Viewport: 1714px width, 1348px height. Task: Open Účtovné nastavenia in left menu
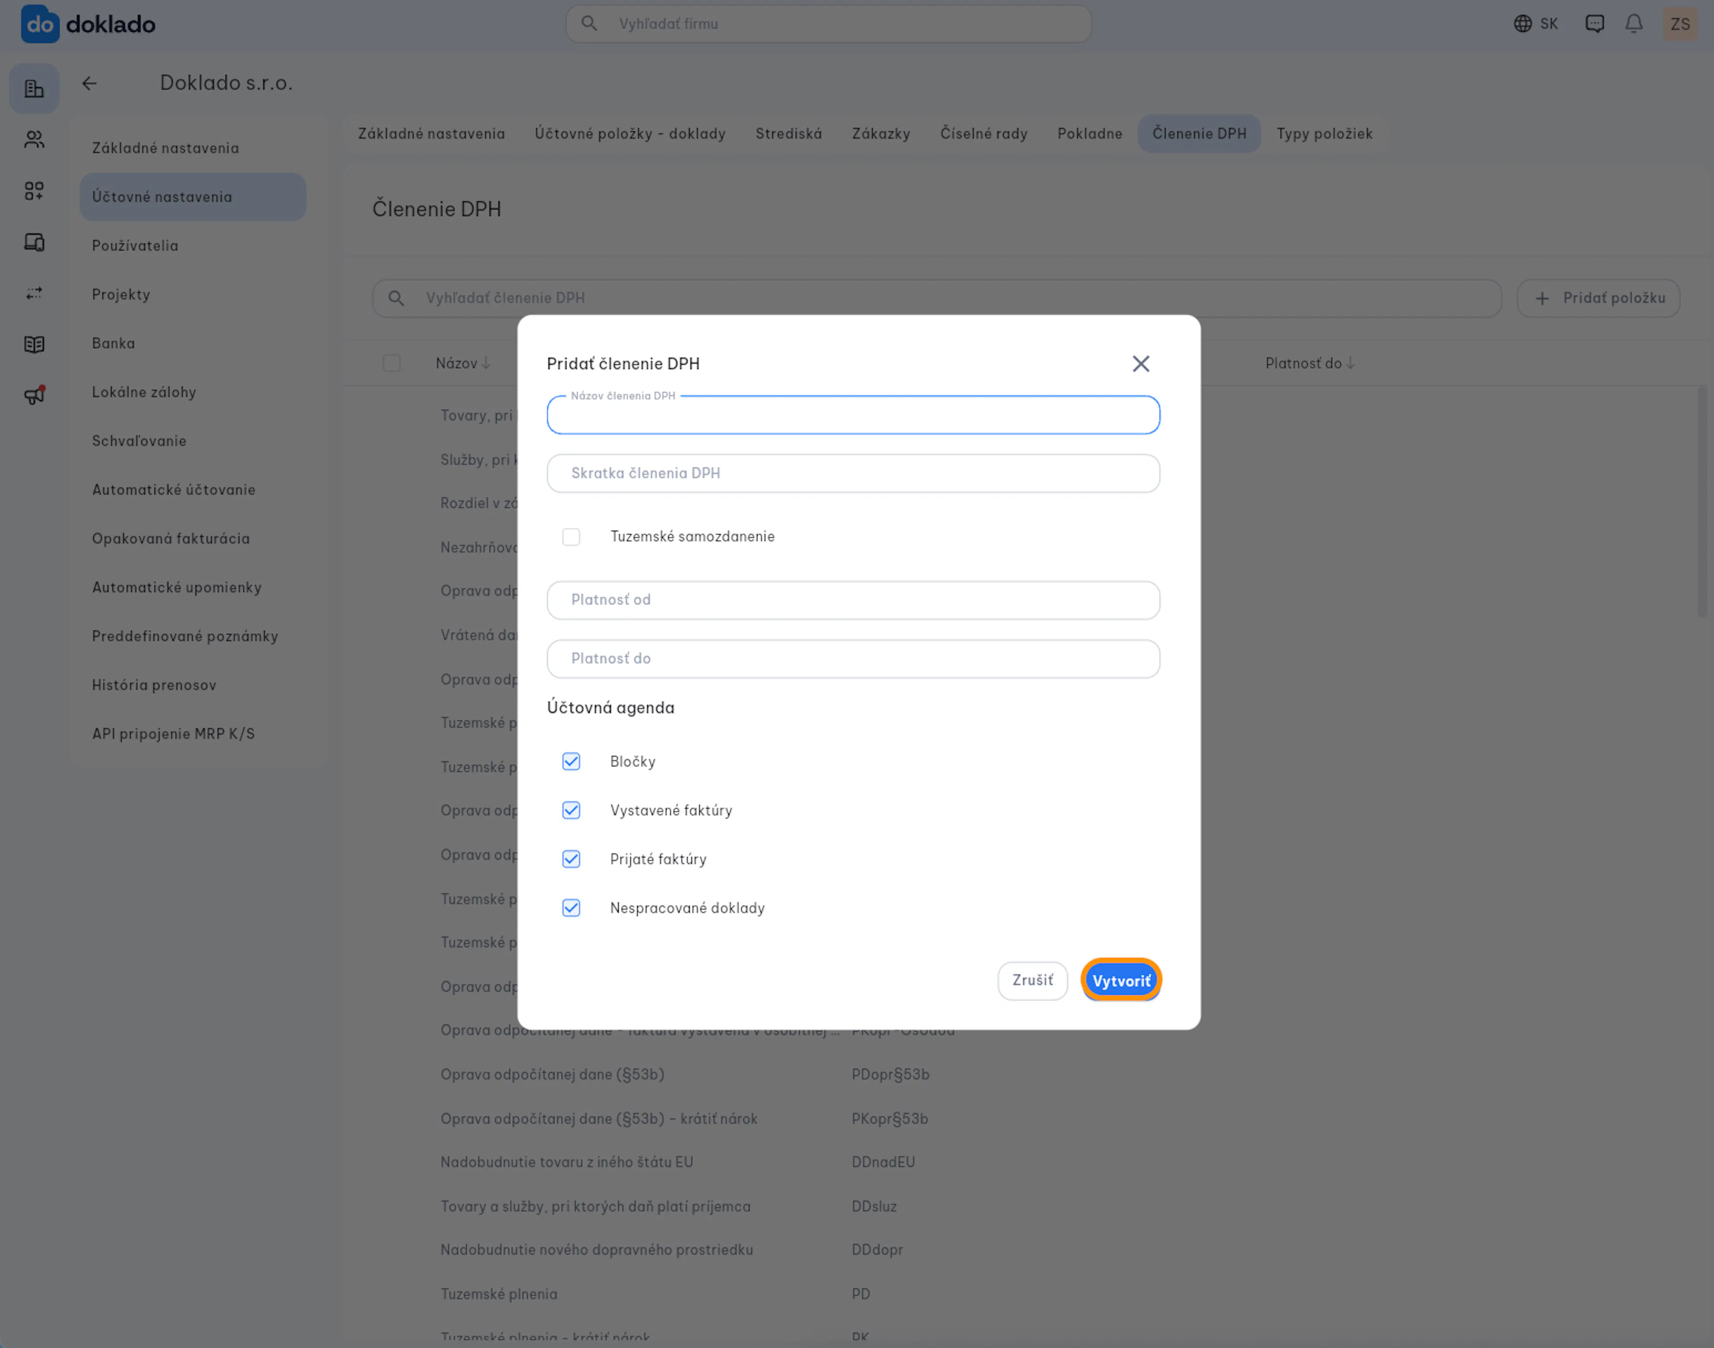(192, 197)
